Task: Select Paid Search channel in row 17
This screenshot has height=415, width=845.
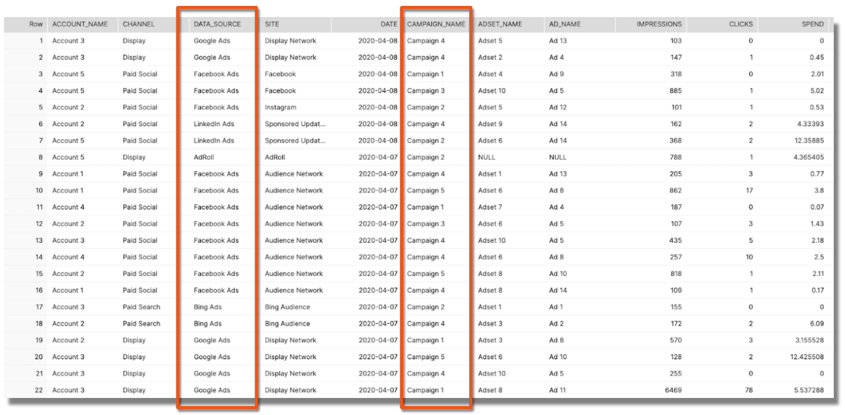Action: (141, 307)
